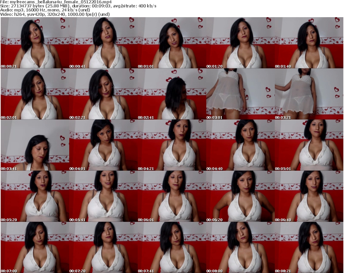Pick the frame stamped 00:07:41

click(172, 247)
